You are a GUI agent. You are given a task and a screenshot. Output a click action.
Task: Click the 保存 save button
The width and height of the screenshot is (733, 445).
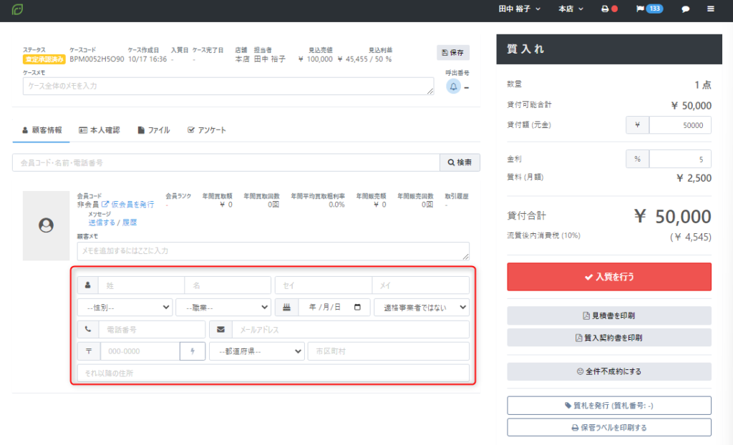coord(453,52)
